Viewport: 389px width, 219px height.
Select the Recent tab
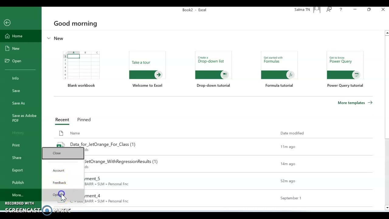click(62, 120)
